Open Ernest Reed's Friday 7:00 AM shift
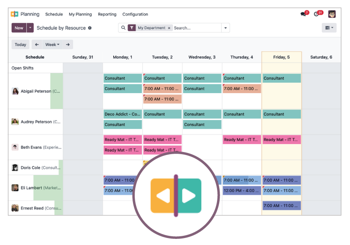This screenshot has height=245, width=350. 282,206
